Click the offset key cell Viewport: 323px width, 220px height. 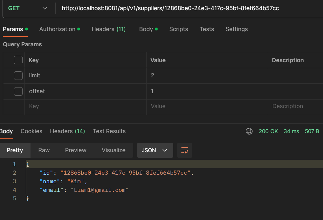click(x=86, y=91)
